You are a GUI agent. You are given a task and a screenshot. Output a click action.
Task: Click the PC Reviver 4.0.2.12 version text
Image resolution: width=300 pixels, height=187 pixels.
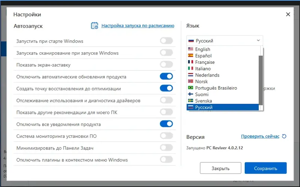tap(225, 148)
